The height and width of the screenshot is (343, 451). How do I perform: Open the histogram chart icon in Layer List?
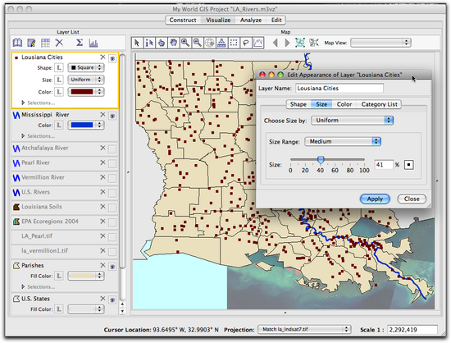click(93, 43)
